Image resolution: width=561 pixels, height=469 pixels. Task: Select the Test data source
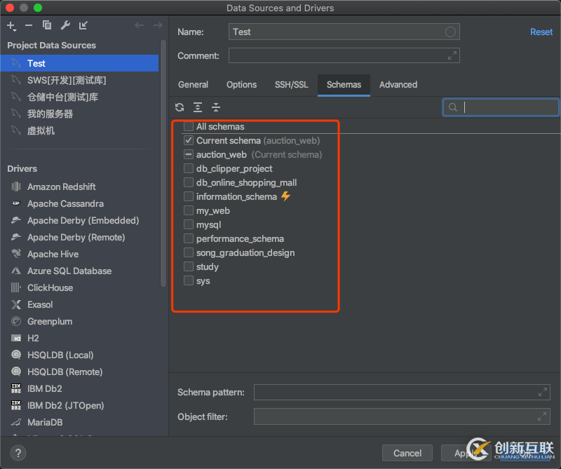pyautogui.click(x=79, y=63)
